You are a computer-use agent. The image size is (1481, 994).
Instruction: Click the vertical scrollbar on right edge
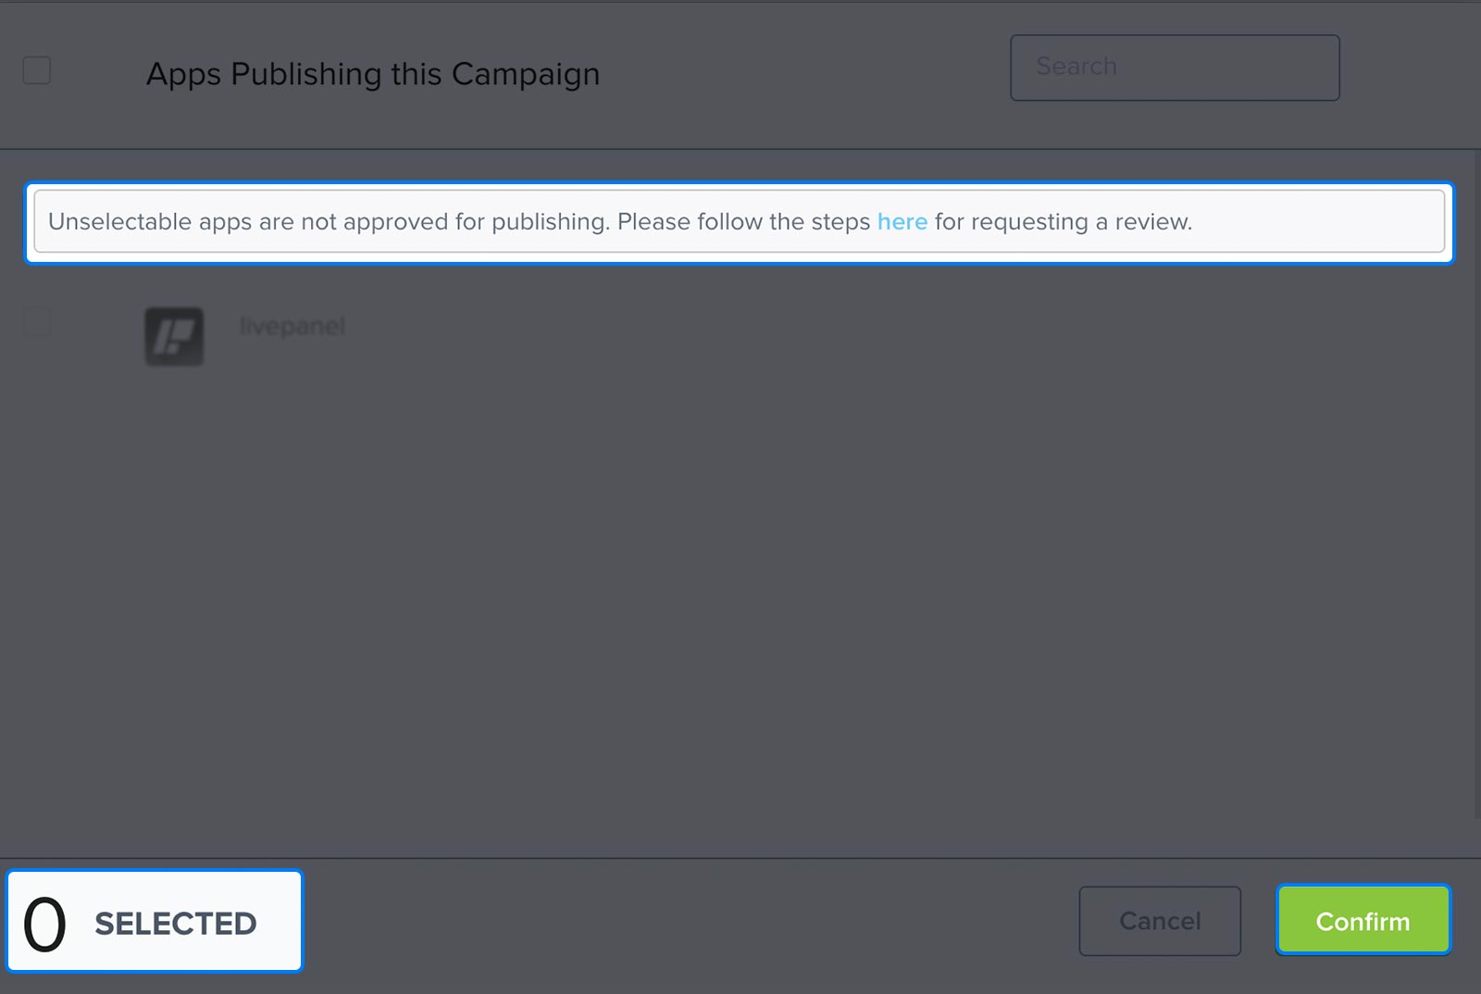pyautogui.click(x=1476, y=486)
